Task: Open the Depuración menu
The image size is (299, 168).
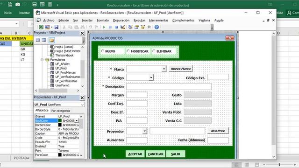Action: (121, 20)
